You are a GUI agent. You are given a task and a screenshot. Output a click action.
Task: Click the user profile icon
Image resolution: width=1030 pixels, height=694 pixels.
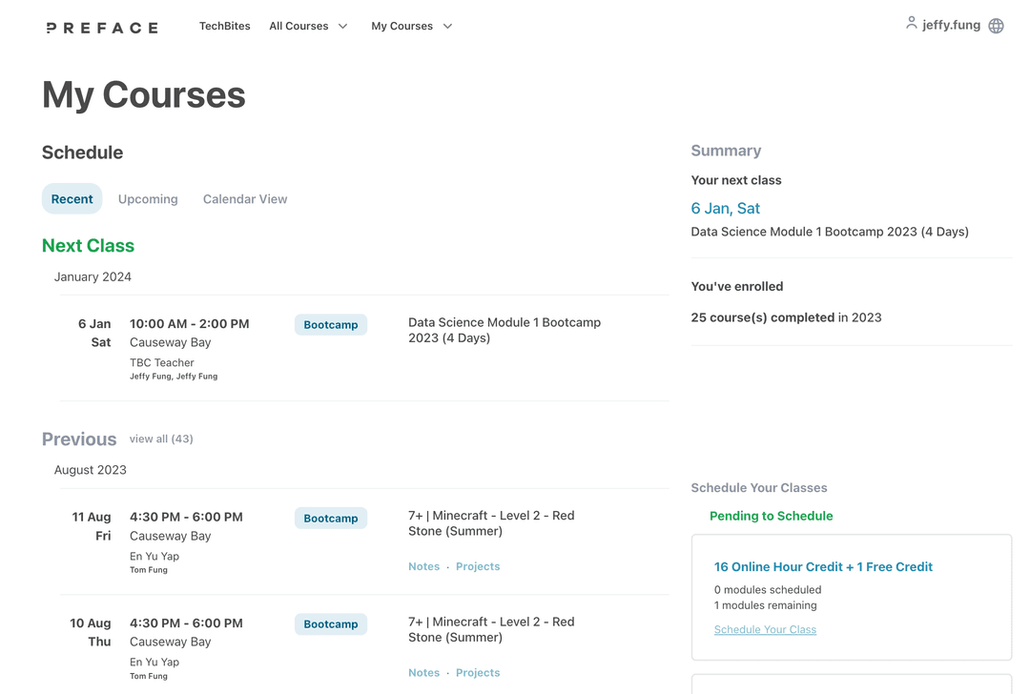point(911,23)
